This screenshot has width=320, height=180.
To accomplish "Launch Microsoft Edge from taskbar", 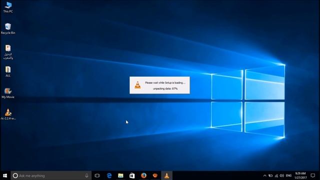I will tap(109, 175).
